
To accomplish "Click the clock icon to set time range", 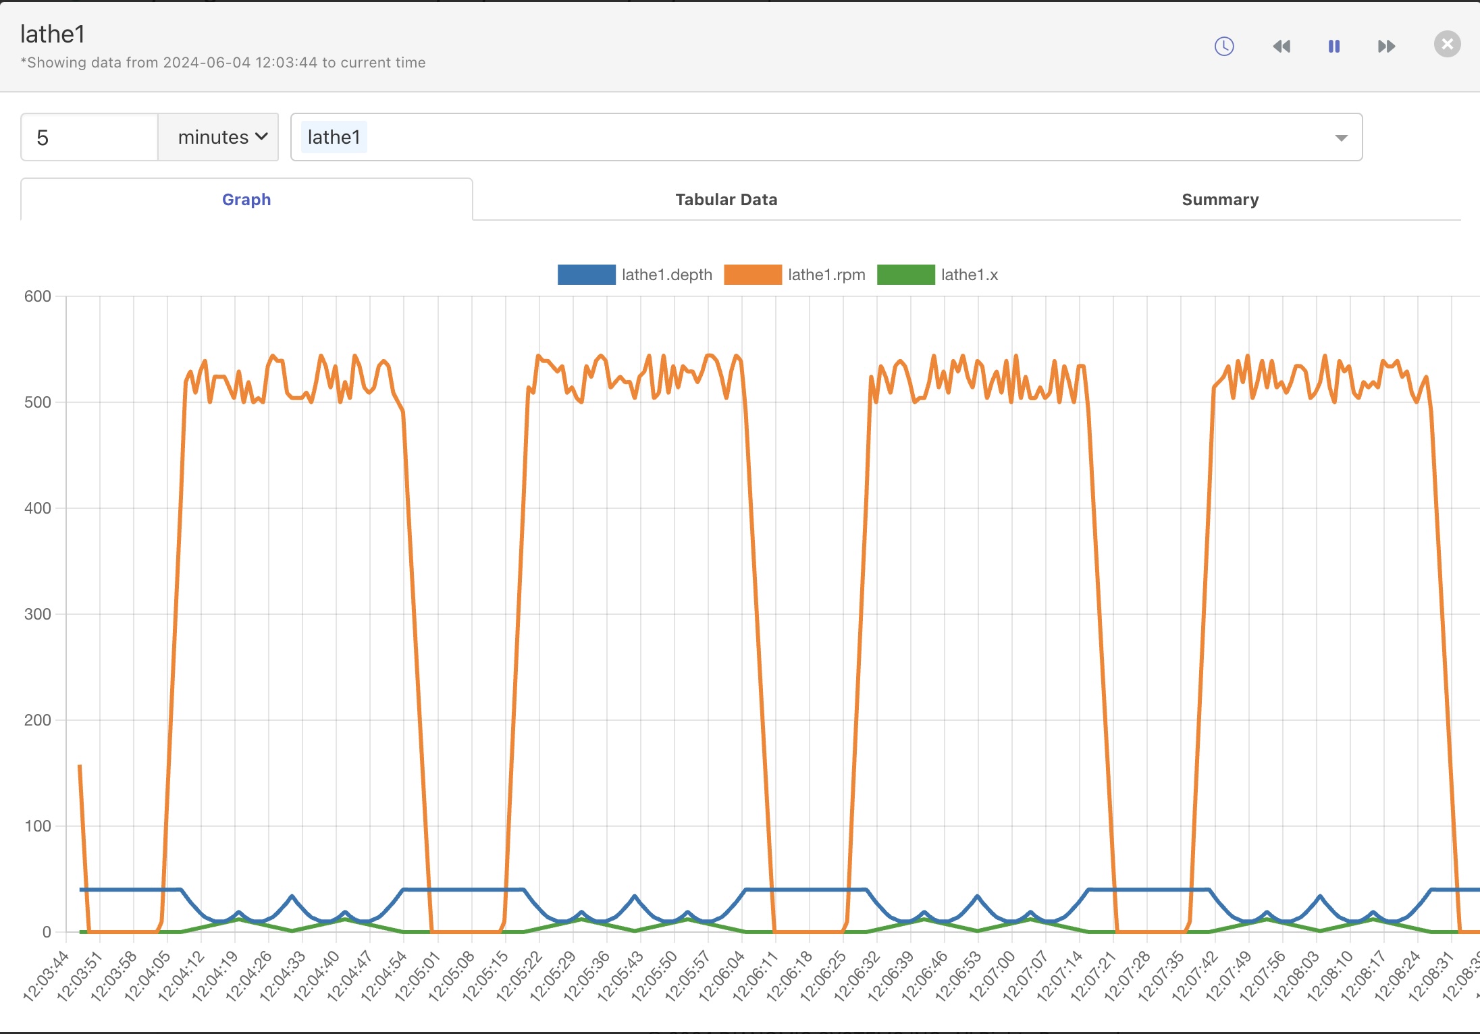I will pyautogui.click(x=1224, y=46).
